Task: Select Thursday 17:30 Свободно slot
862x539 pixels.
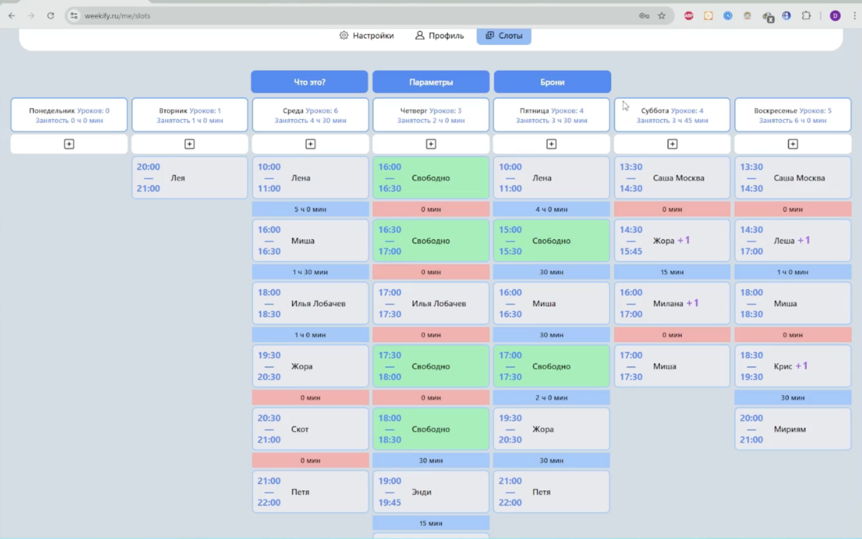Action: 431,366
